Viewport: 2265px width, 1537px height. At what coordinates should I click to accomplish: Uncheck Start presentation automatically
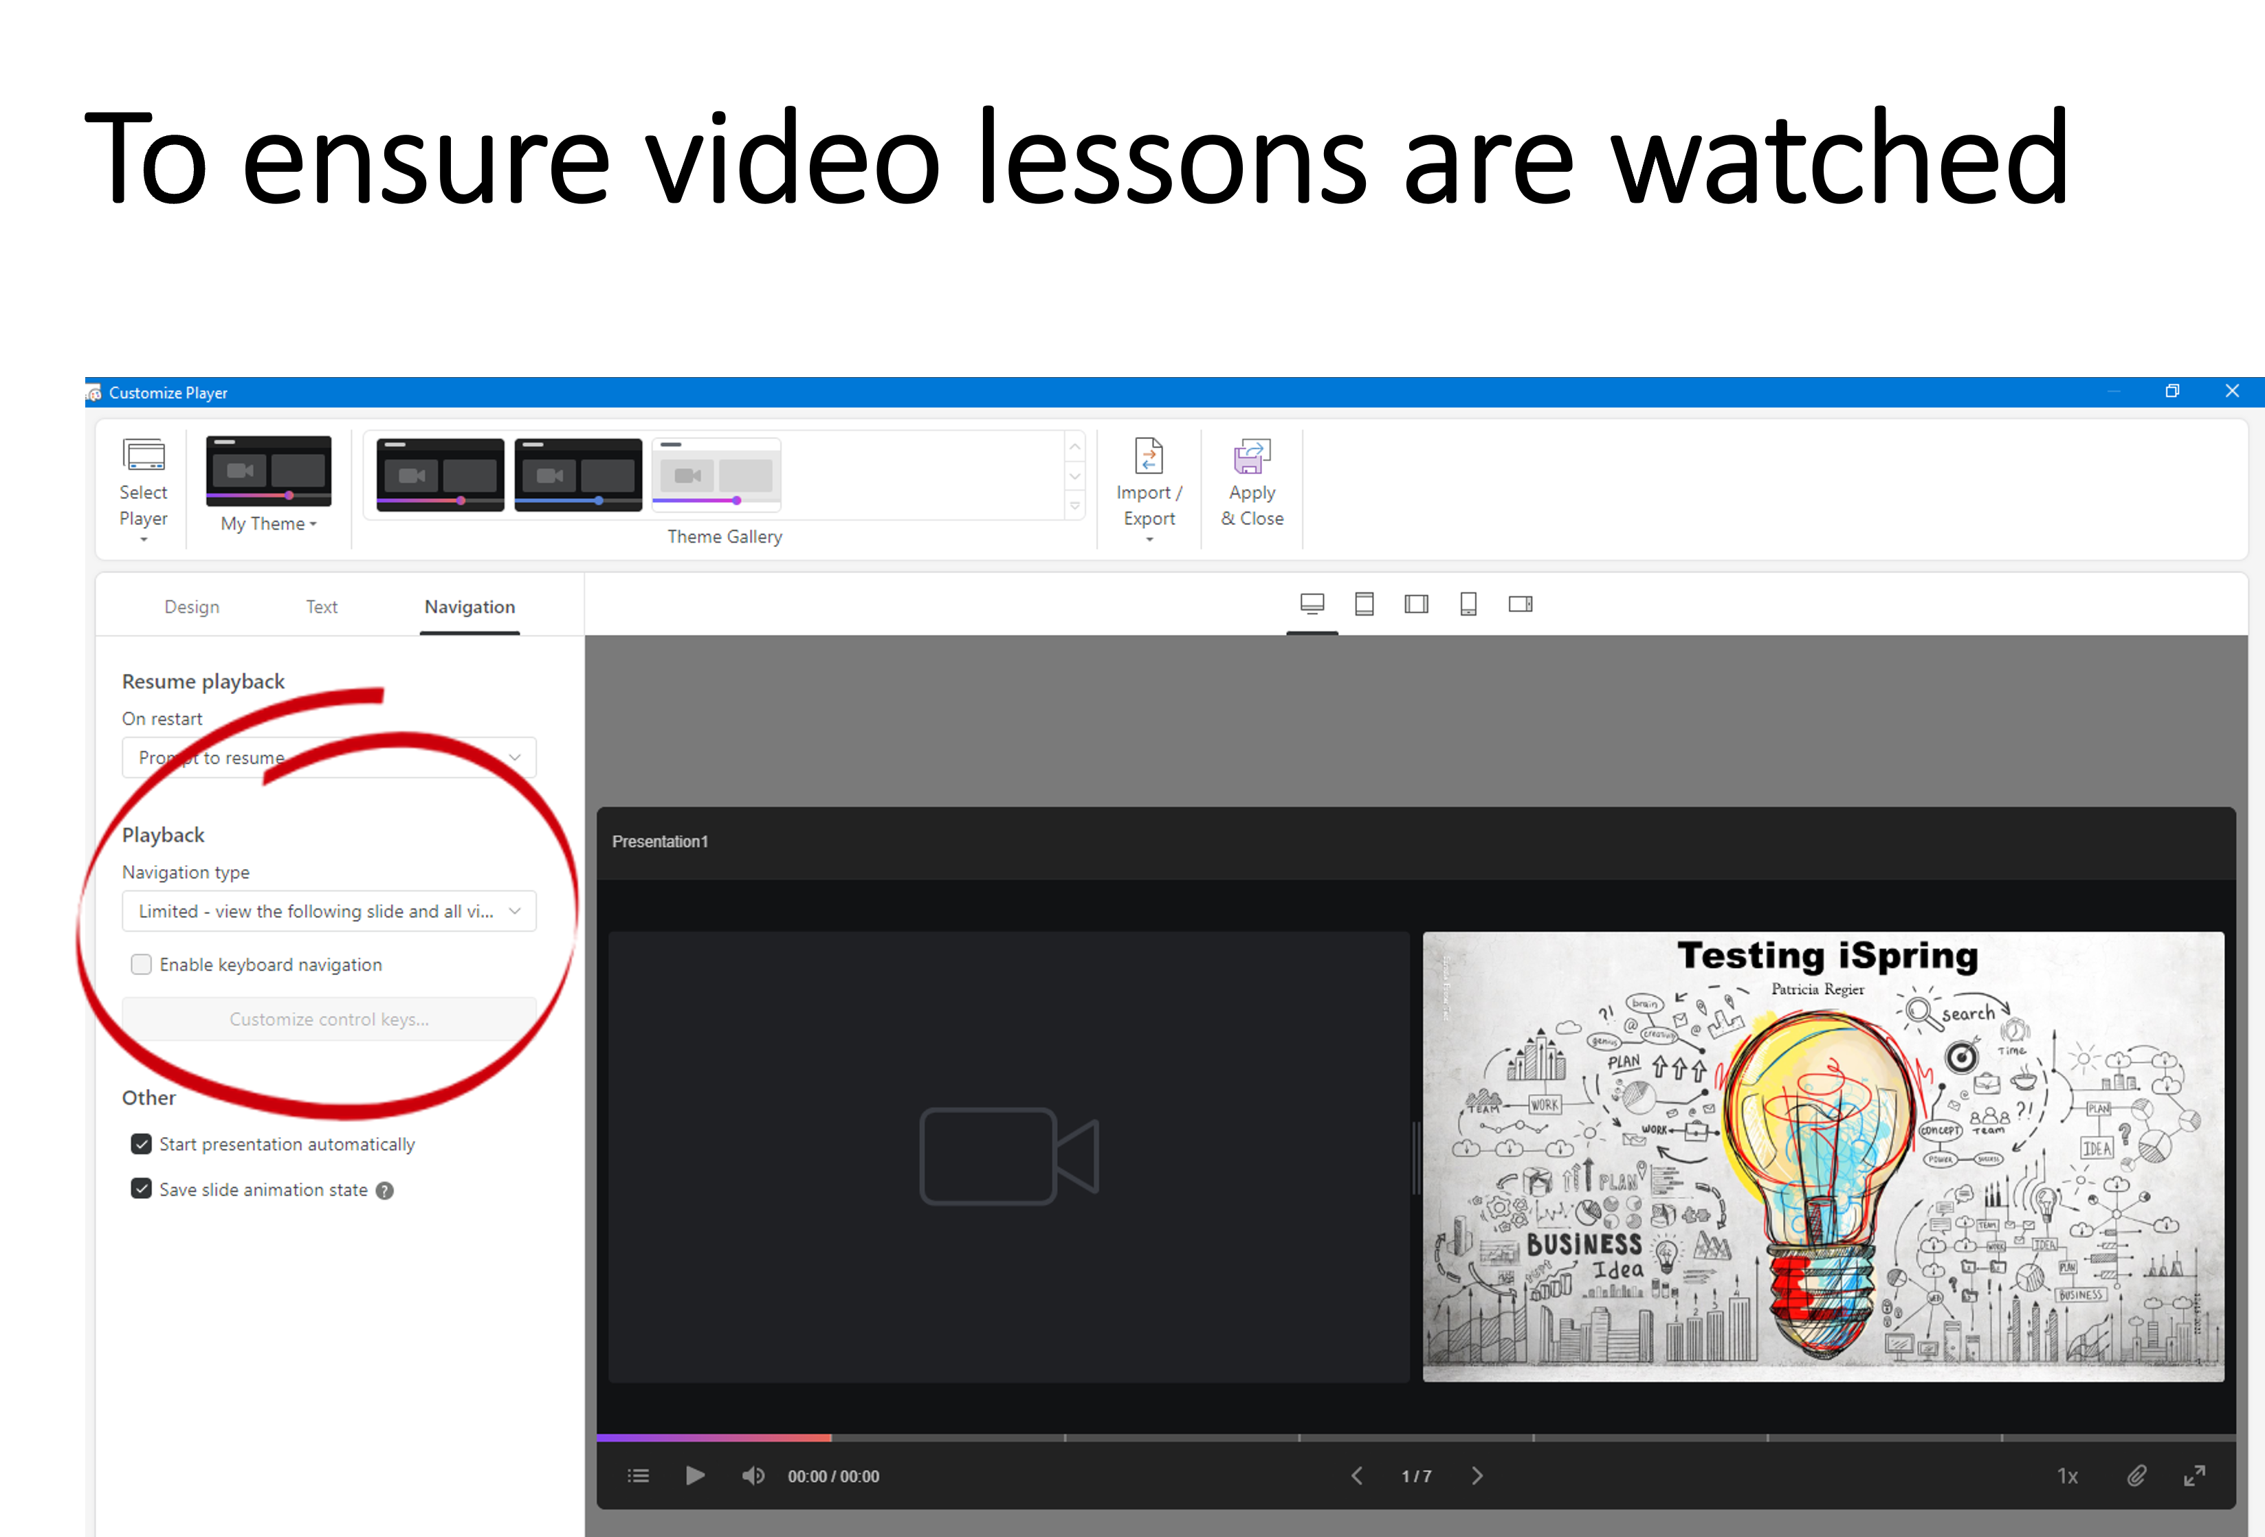(142, 1143)
